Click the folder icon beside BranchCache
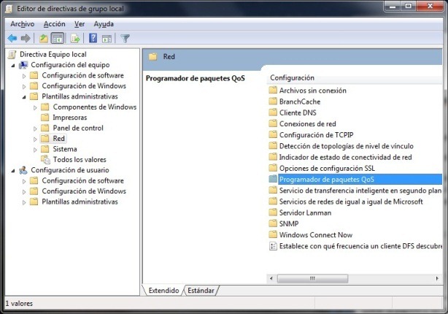Viewport: 448px width, 314px height. [273, 102]
